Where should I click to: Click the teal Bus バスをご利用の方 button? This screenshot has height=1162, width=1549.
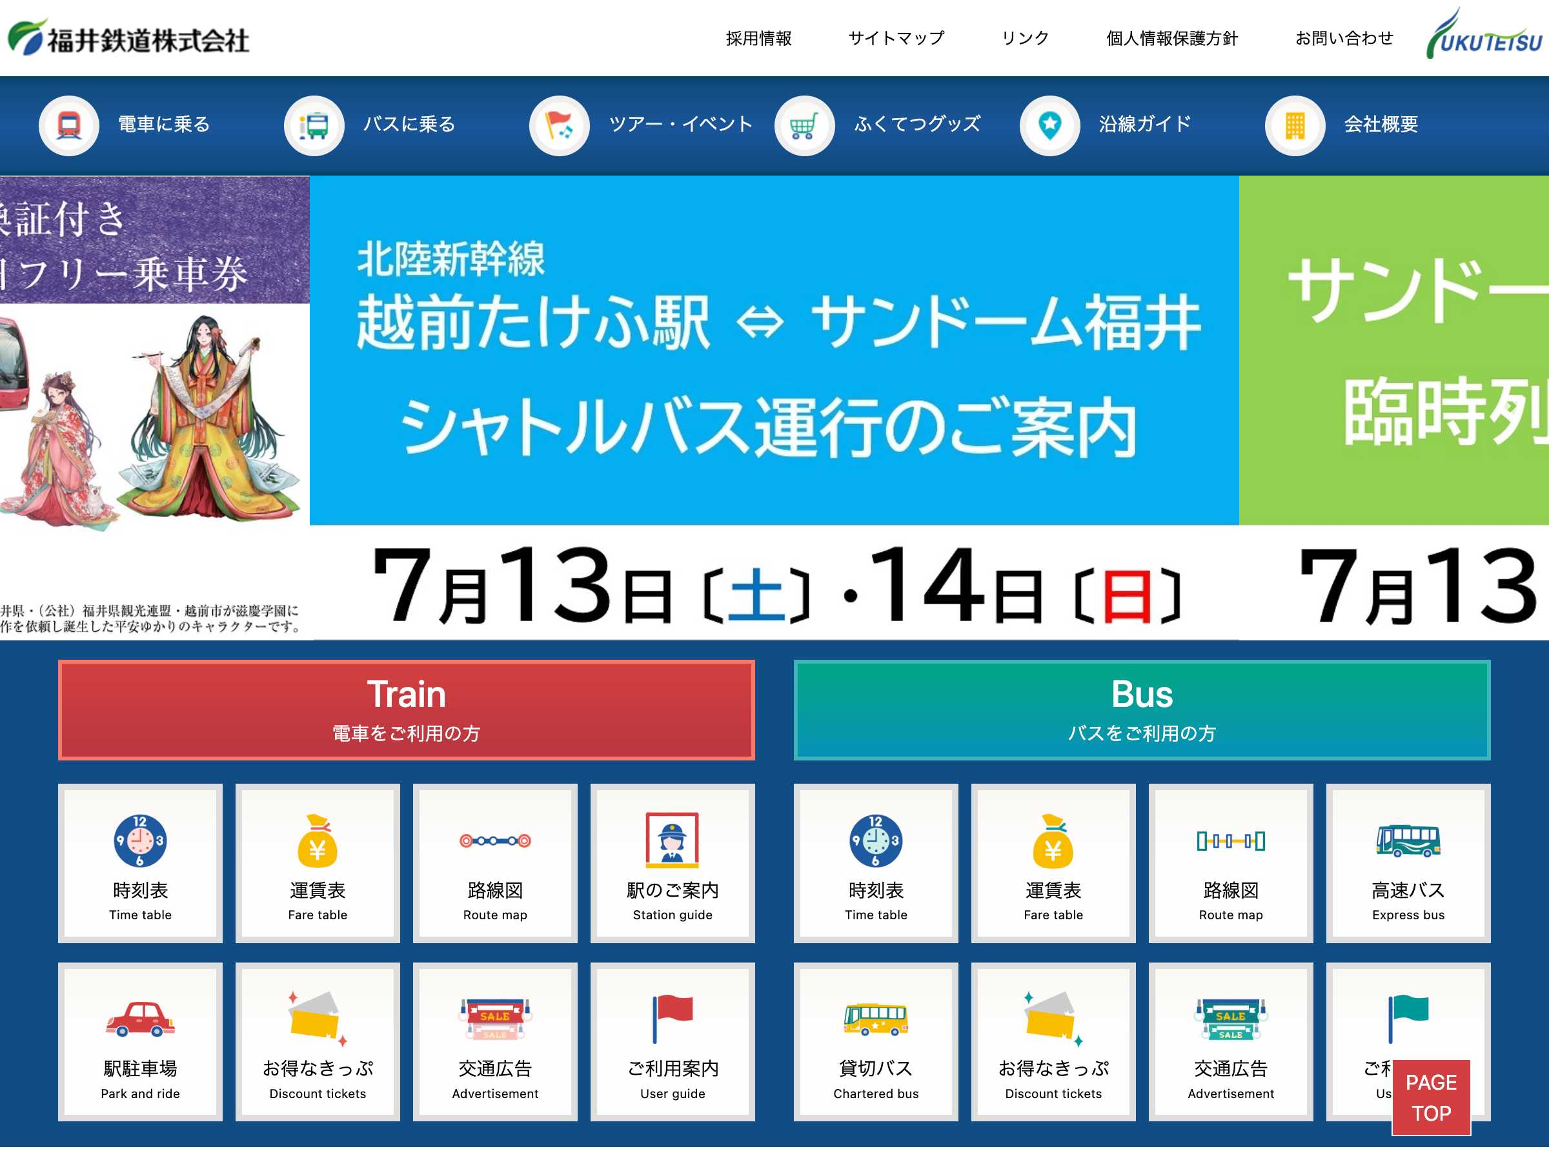(1142, 709)
